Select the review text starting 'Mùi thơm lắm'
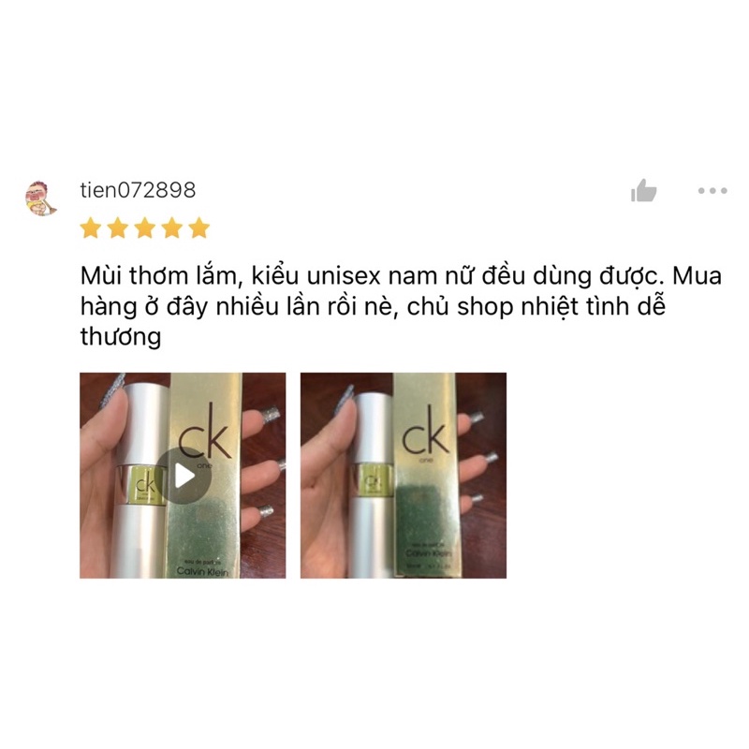Screen dimensions: 749x749 (401, 306)
